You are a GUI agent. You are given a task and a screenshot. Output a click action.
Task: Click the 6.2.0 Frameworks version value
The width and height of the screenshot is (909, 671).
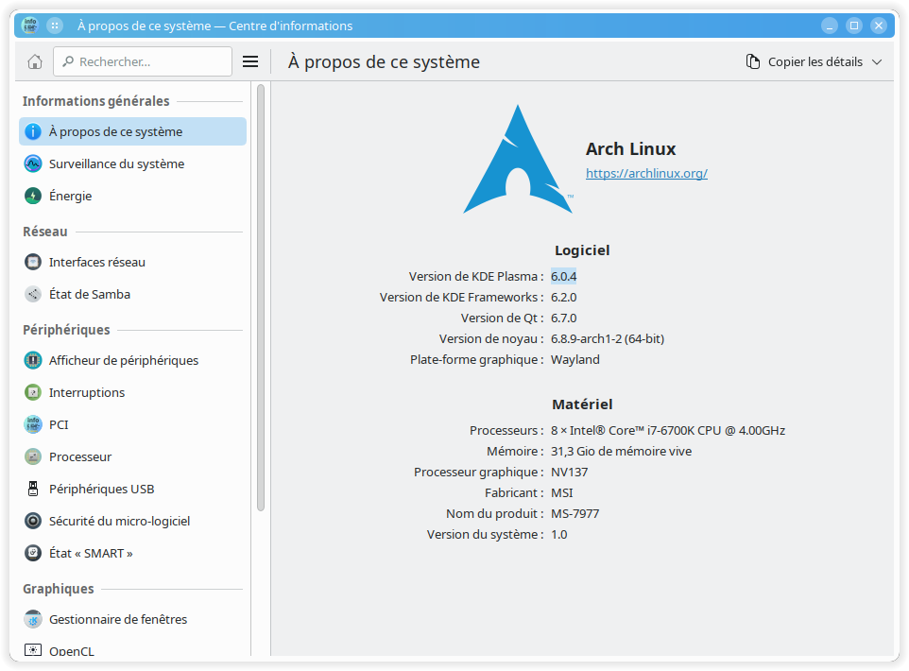(x=563, y=298)
